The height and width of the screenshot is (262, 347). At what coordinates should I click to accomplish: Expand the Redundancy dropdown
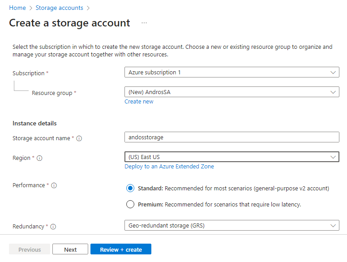click(231, 226)
